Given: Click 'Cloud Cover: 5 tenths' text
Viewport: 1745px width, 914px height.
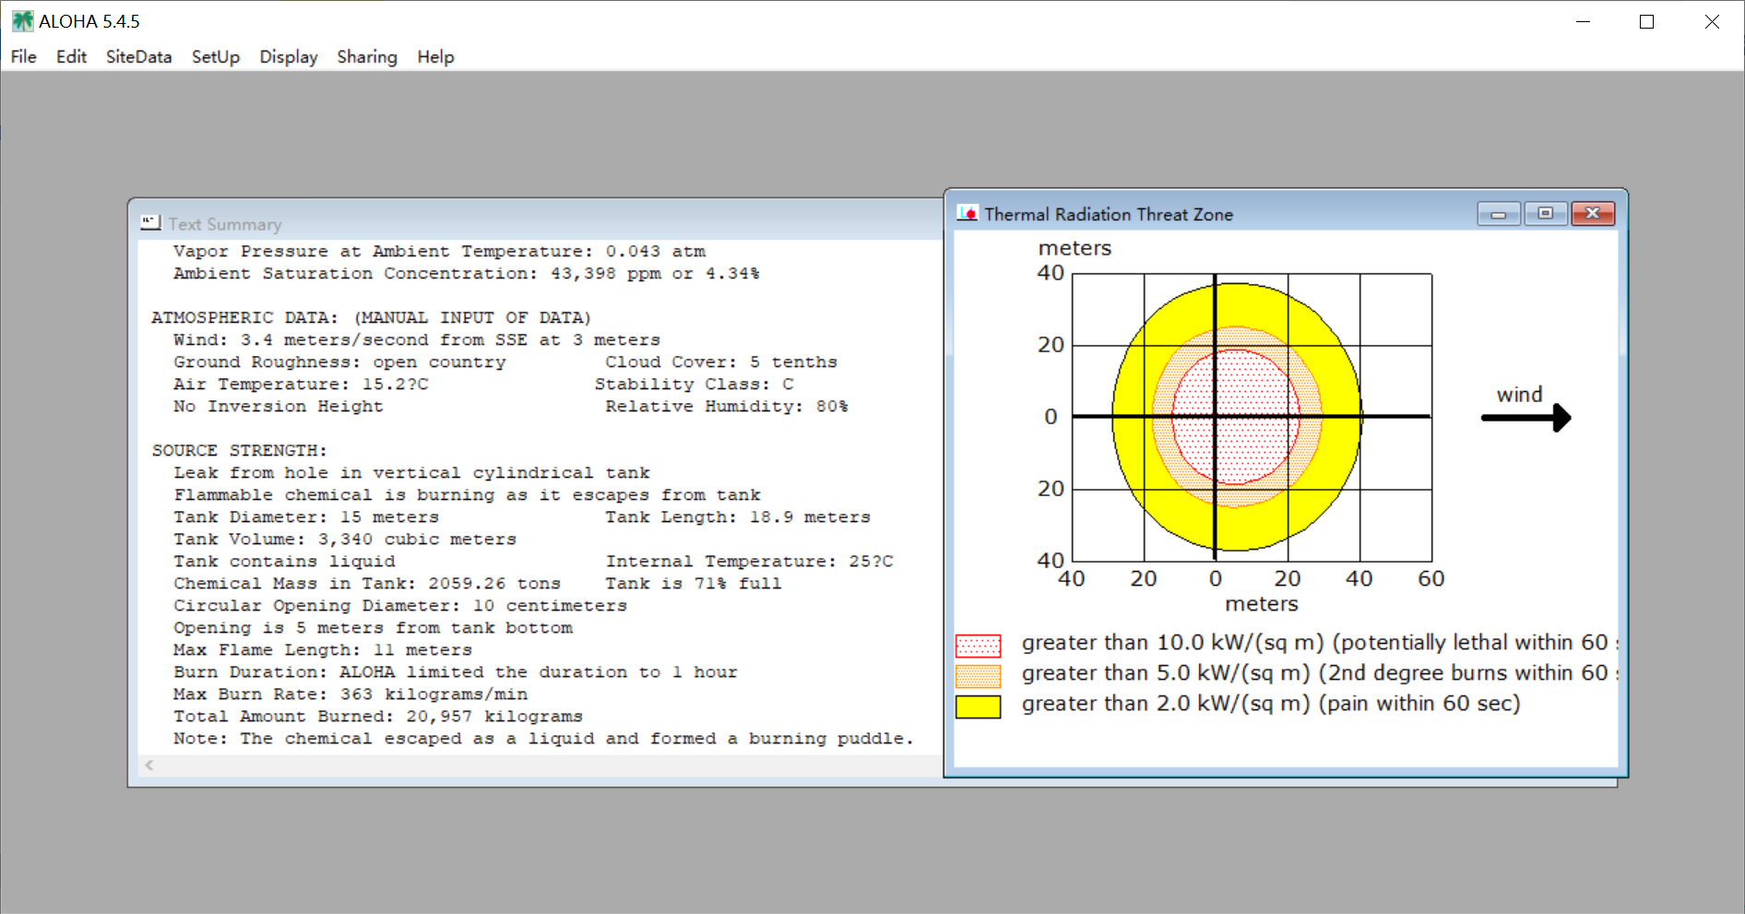Looking at the screenshot, I should [721, 362].
